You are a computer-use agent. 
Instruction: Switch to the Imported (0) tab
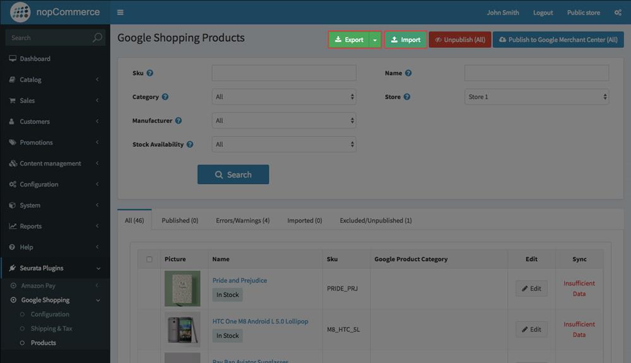(305, 221)
